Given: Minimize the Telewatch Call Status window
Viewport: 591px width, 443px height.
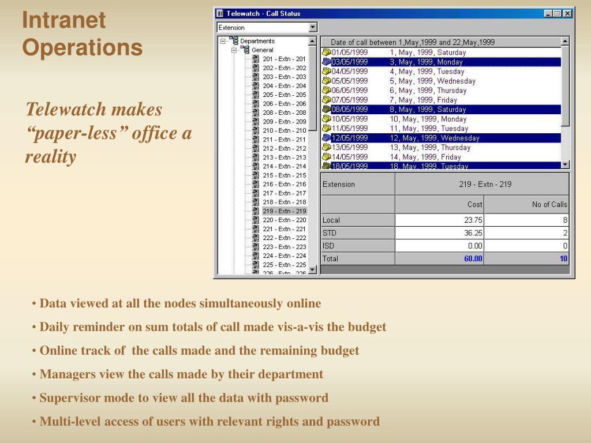Looking at the screenshot, I should [x=548, y=14].
